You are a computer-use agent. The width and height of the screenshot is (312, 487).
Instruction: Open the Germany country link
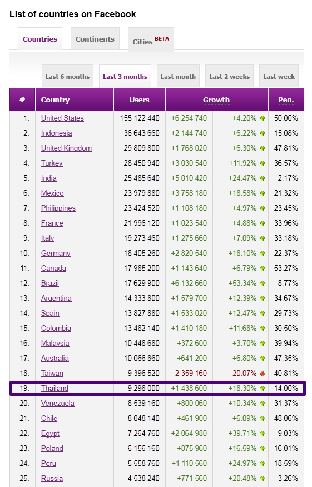pos(56,253)
